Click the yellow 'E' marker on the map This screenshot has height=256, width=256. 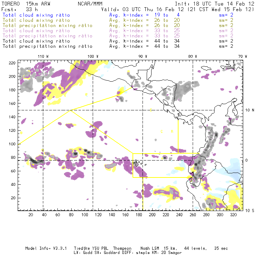(x=151, y=110)
